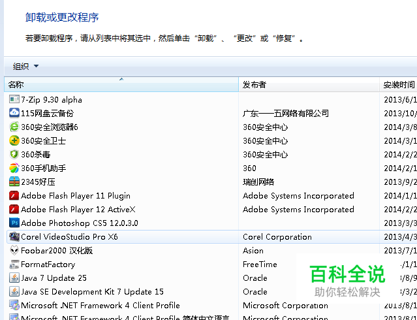Click the 360安全卫士 icon
The width and height of the screenshot is (417, 320).
[x=14, y=140]
